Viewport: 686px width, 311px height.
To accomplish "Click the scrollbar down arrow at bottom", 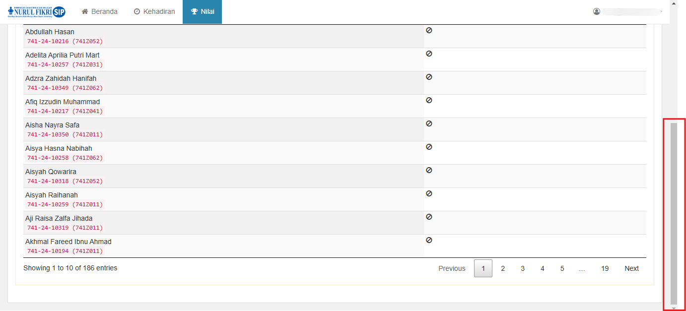I will coord(674,308).
